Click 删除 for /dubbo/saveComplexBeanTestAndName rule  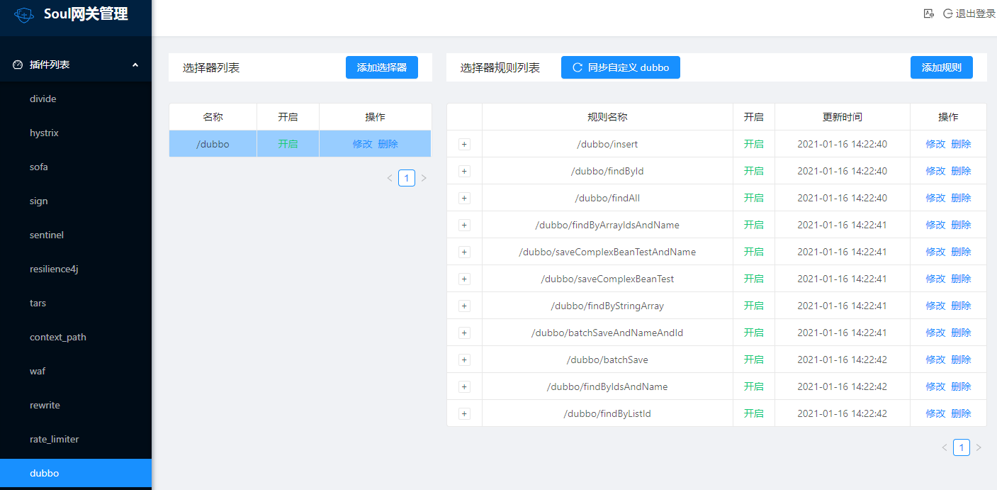[x=961, y=252]
